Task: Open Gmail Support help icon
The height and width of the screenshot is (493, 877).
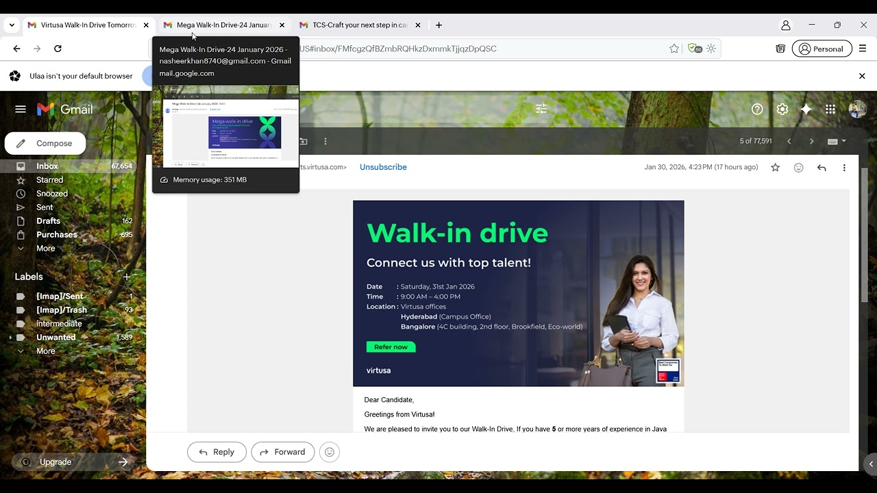Action: tap(757, 110)
